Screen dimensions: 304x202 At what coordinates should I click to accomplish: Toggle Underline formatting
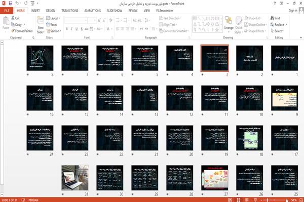(77, 29)
